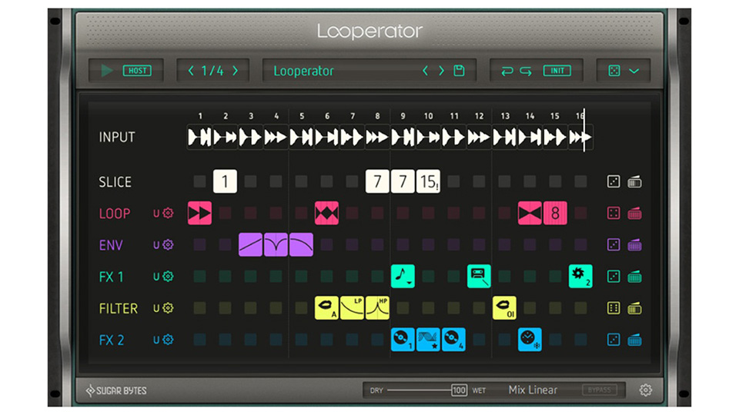
Task: Open the FILTER row settings gear
Action: point(168,308)
